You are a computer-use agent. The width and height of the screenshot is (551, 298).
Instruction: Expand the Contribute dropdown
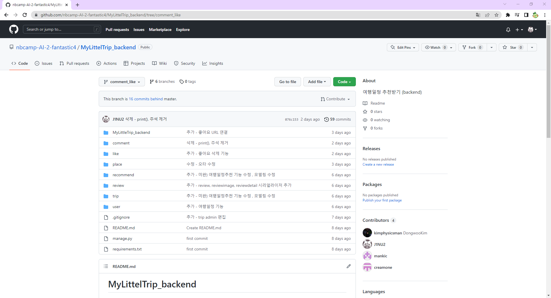click(x=335, y=99)
